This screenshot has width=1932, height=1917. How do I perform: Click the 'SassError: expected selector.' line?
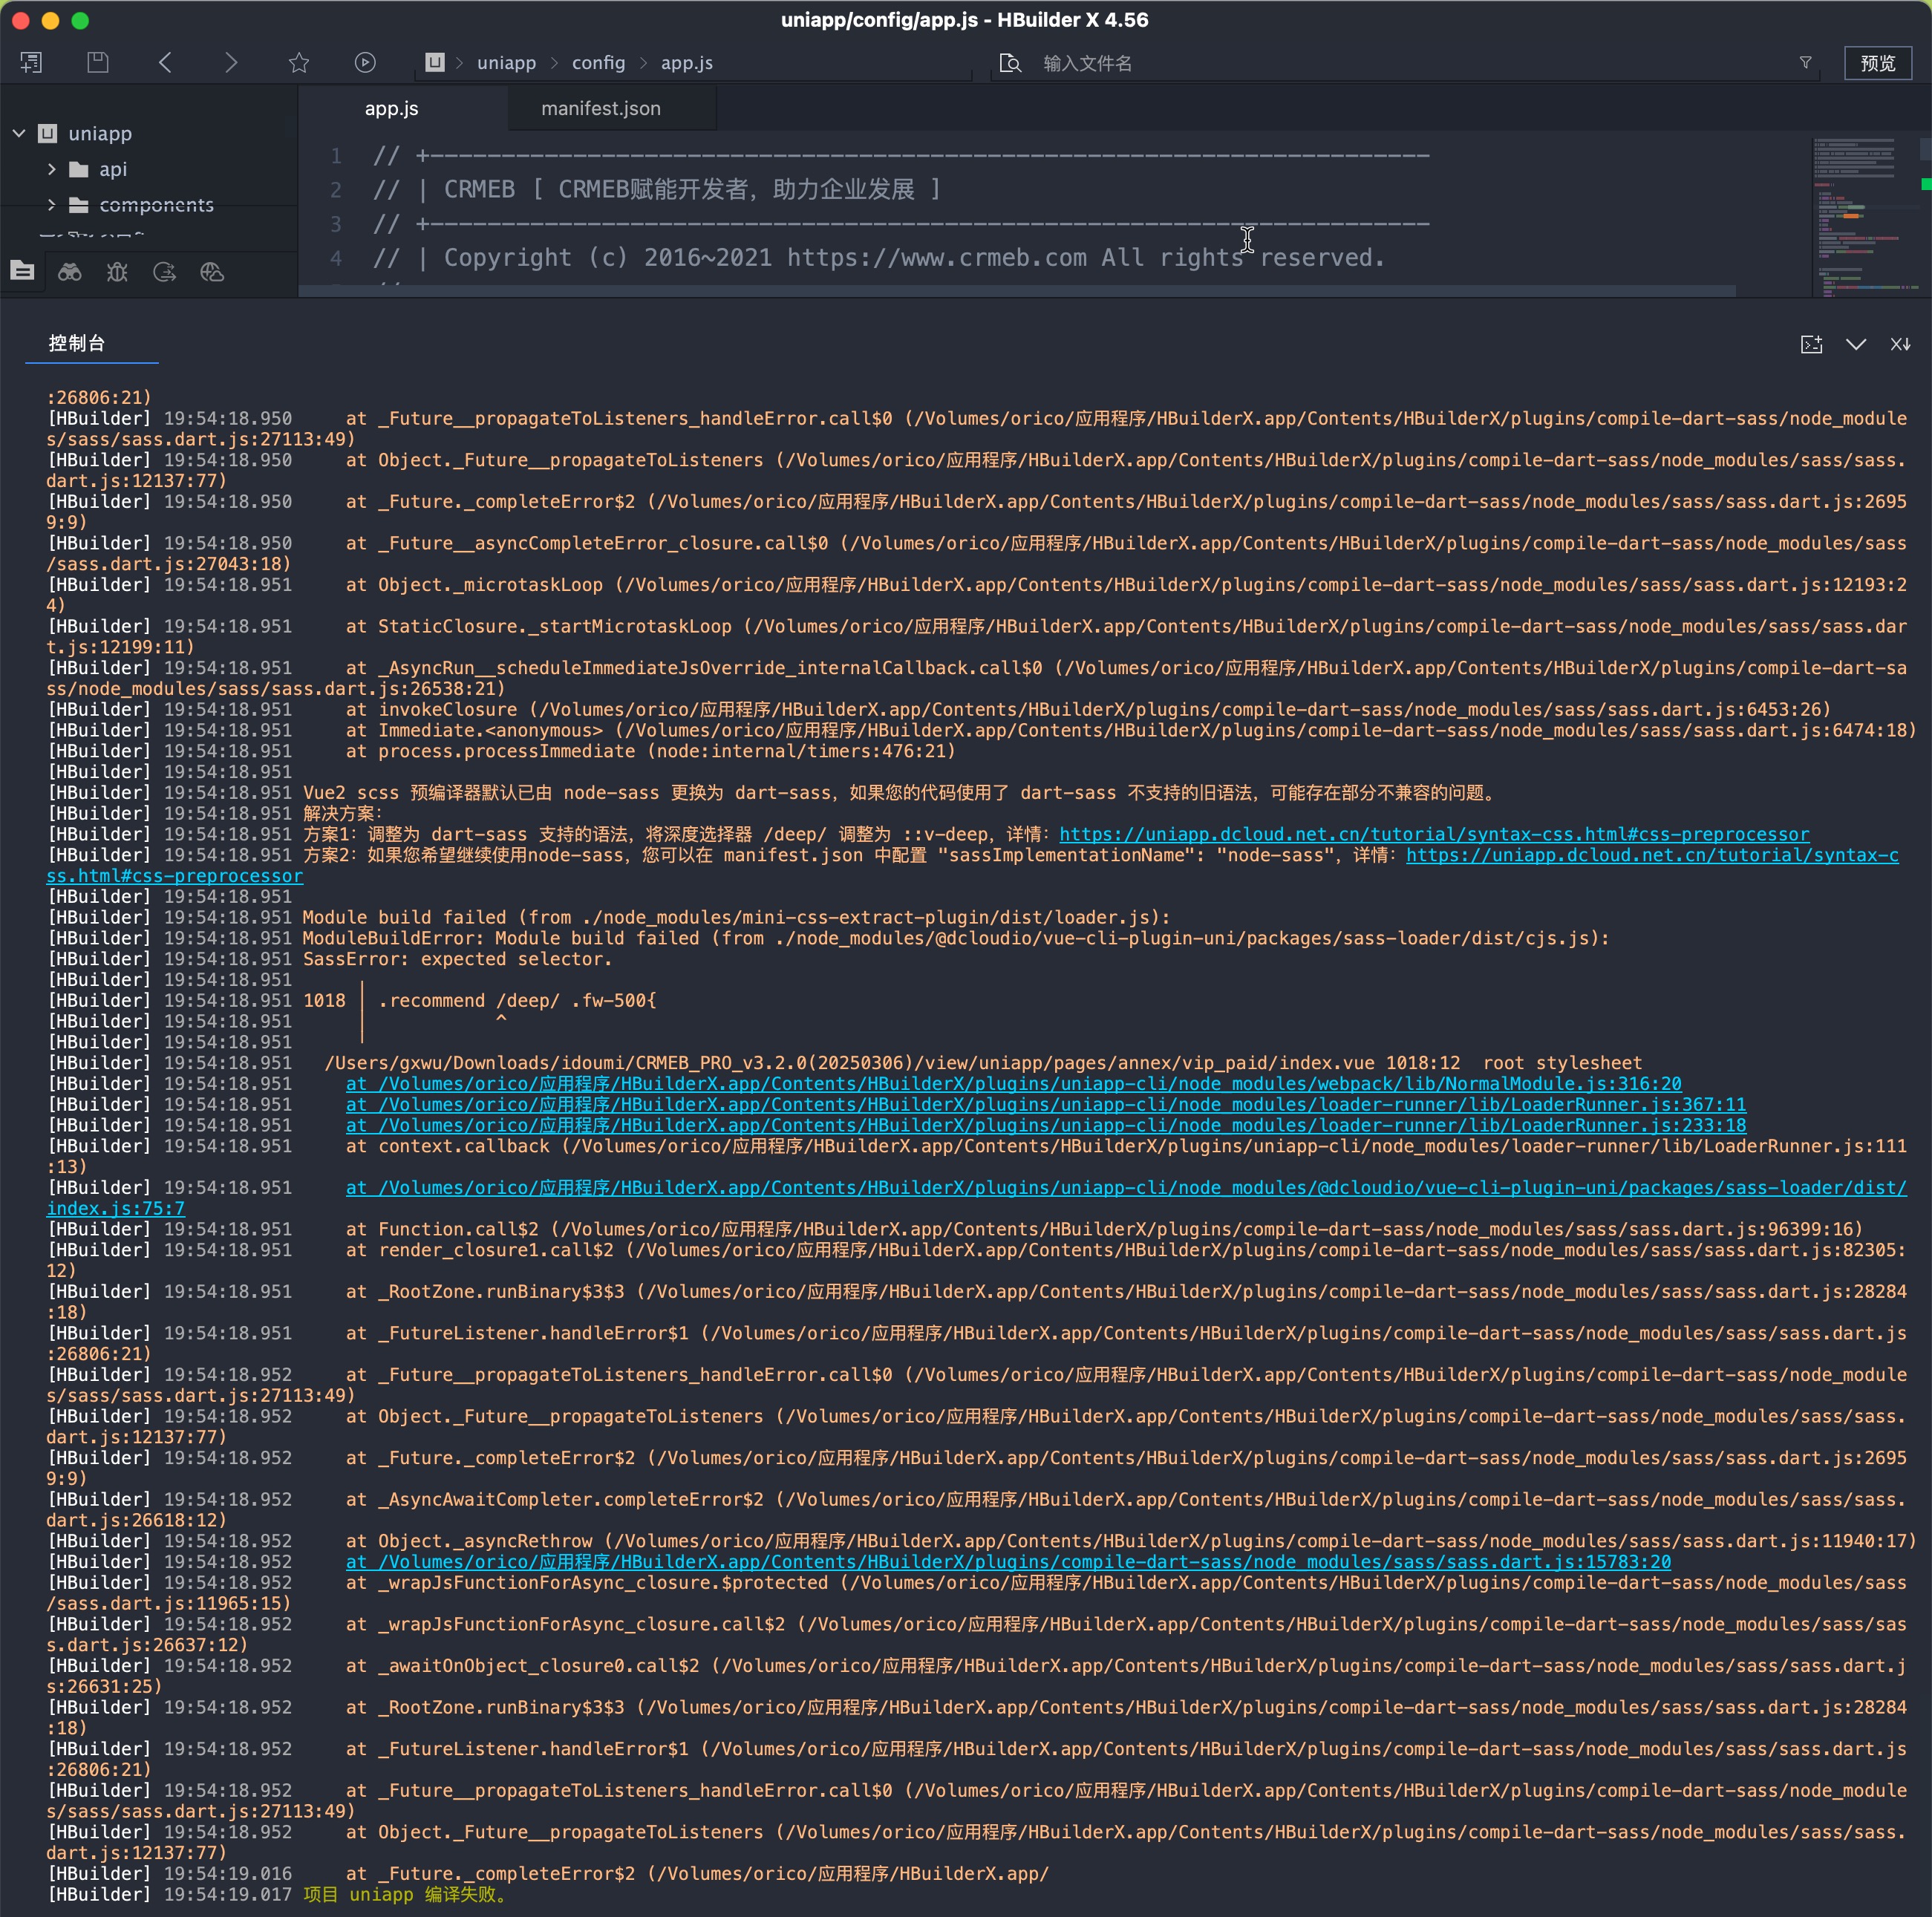coord(457,959)
